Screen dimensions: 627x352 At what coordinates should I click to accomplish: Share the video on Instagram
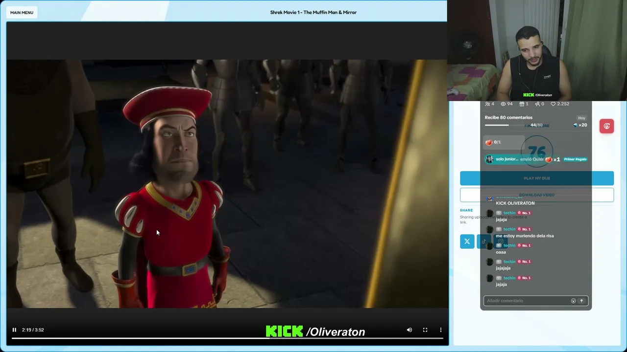point(500,242)
